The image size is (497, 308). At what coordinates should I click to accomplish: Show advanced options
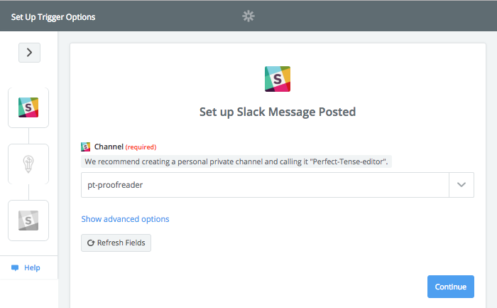[125, 219]
